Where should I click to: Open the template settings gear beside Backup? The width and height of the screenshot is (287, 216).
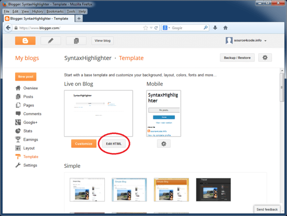click(x=265, y=58)
